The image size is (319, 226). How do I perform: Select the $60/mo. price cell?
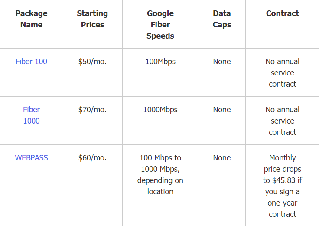[x=92, y=158]
